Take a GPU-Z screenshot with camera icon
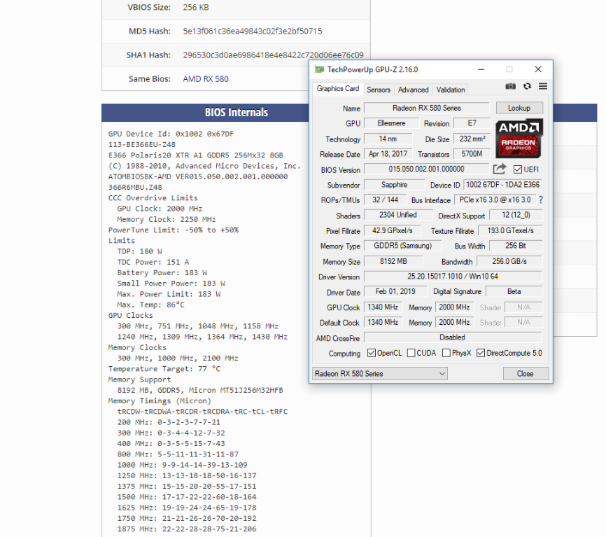This screenshot has height=537, width=606. (510, 86)
